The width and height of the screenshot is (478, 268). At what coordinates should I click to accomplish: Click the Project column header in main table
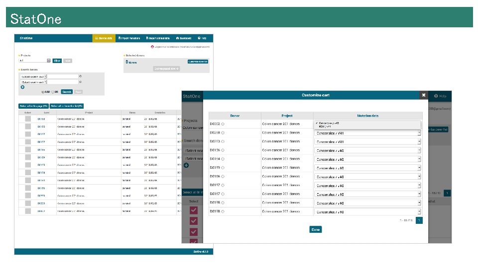(x=89, y=113)
